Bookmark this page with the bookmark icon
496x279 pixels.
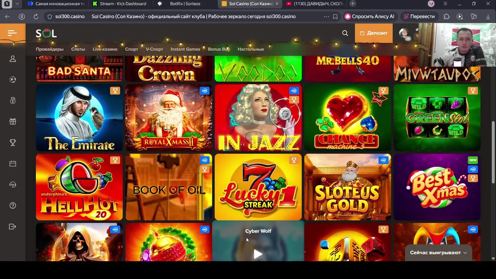point(335,17)
